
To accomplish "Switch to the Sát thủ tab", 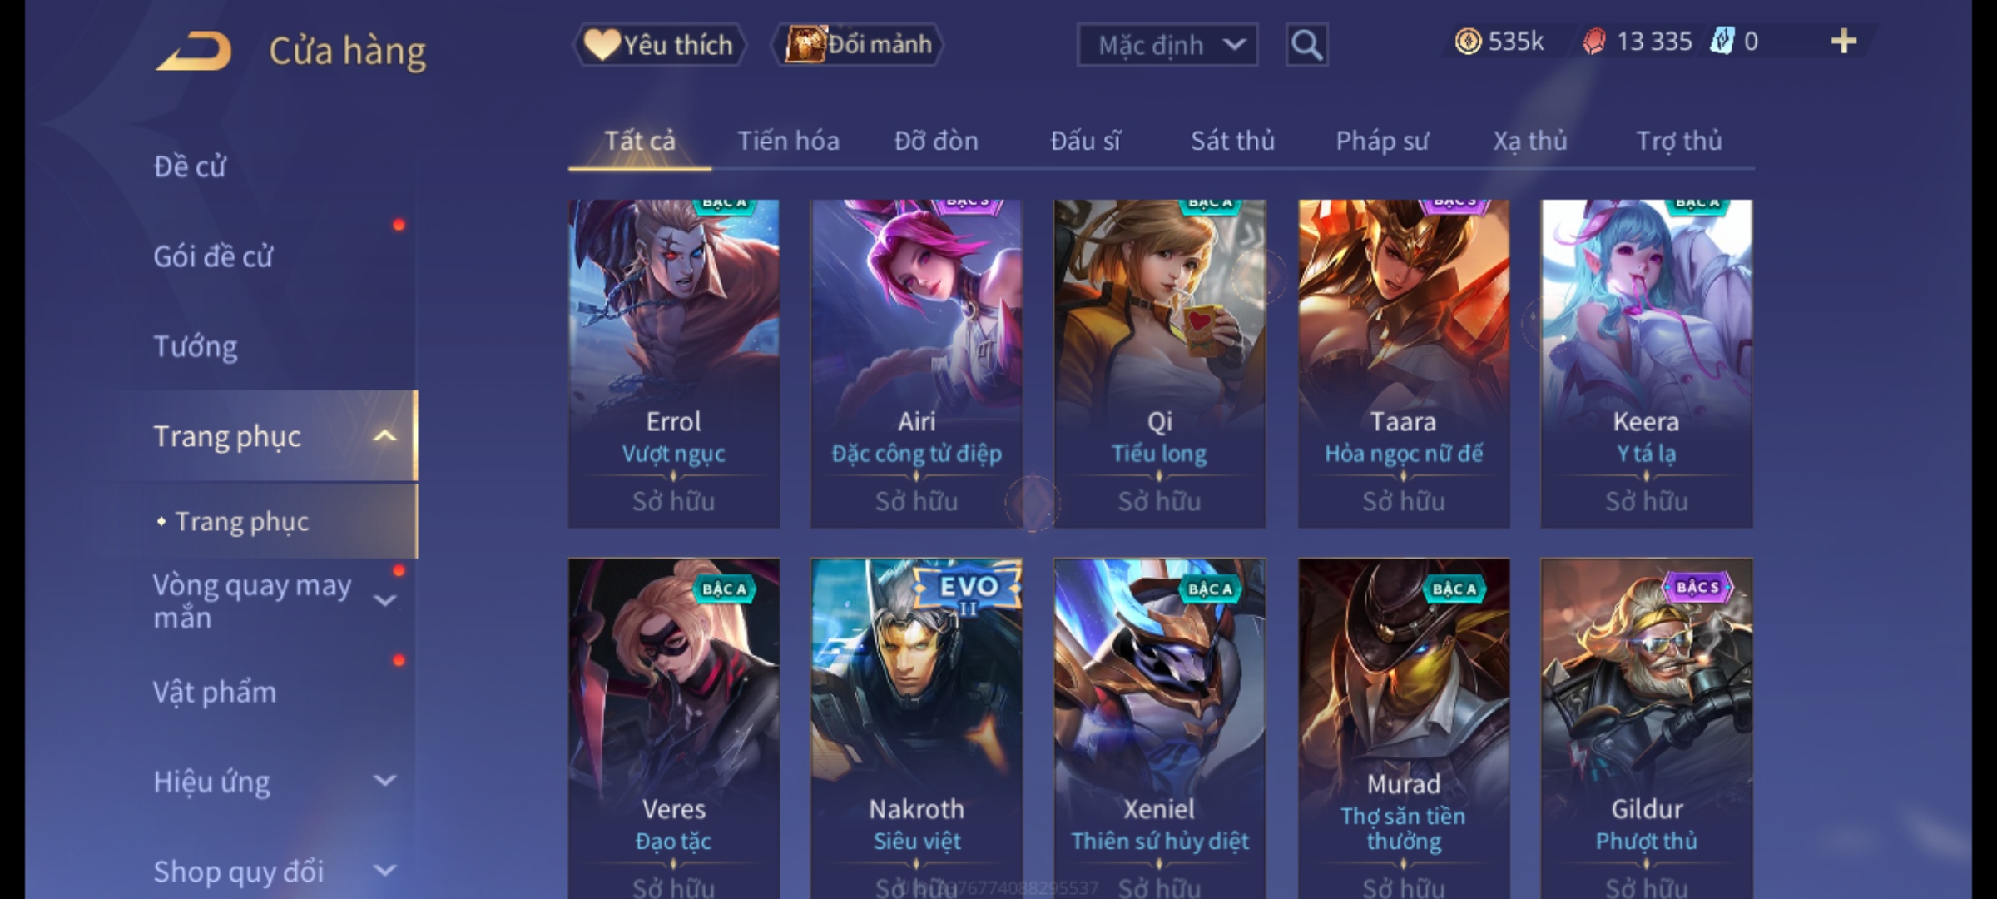I will [1232, 141].
